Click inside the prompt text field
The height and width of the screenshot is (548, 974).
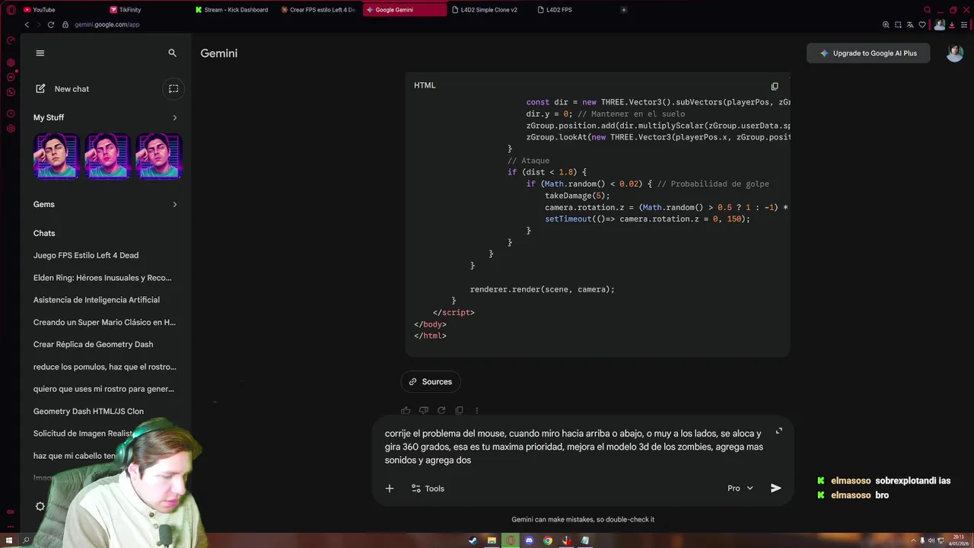tap(575, 447)
